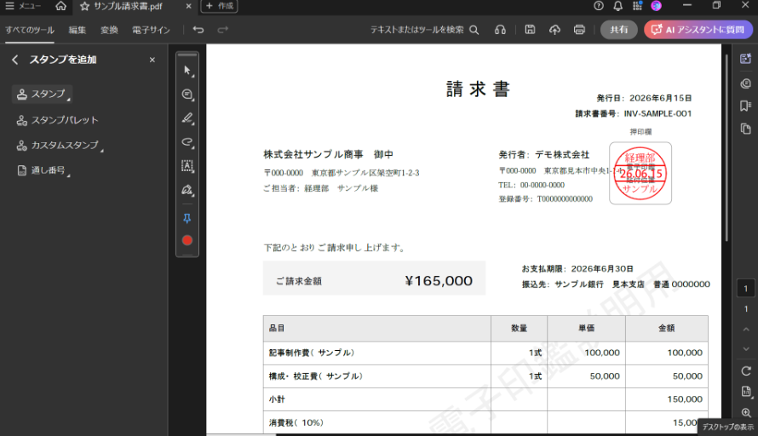Select the freehand lasso draw tool
Image resolution: width=758 pixels, height=436 pixels.
coord(187,141)
